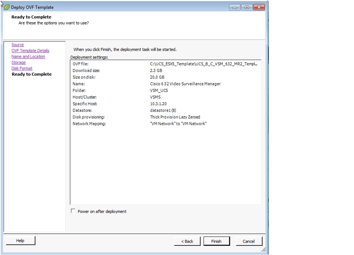This screenshot has width=354, height=255.
Task: Open the OVF Template Details step
Action: [x=30, y=50]
